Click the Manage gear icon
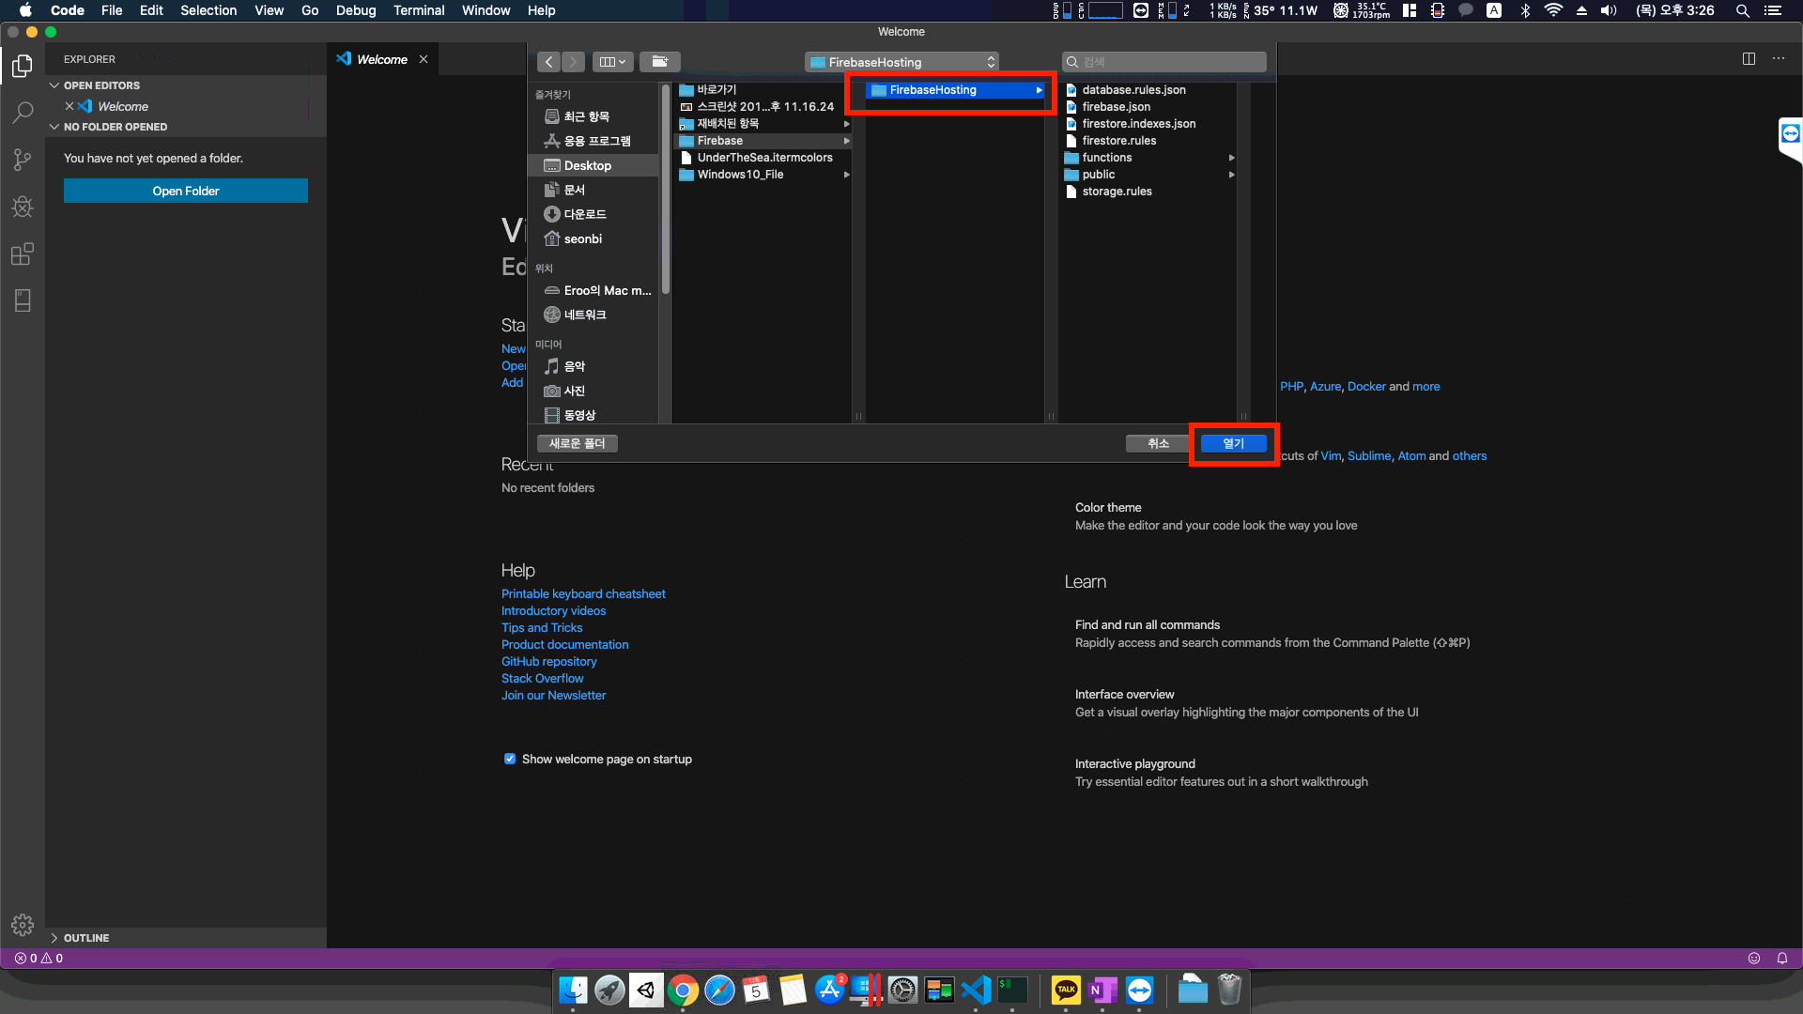Screen dimensions: 1803x1014 [x=23, y=925]
